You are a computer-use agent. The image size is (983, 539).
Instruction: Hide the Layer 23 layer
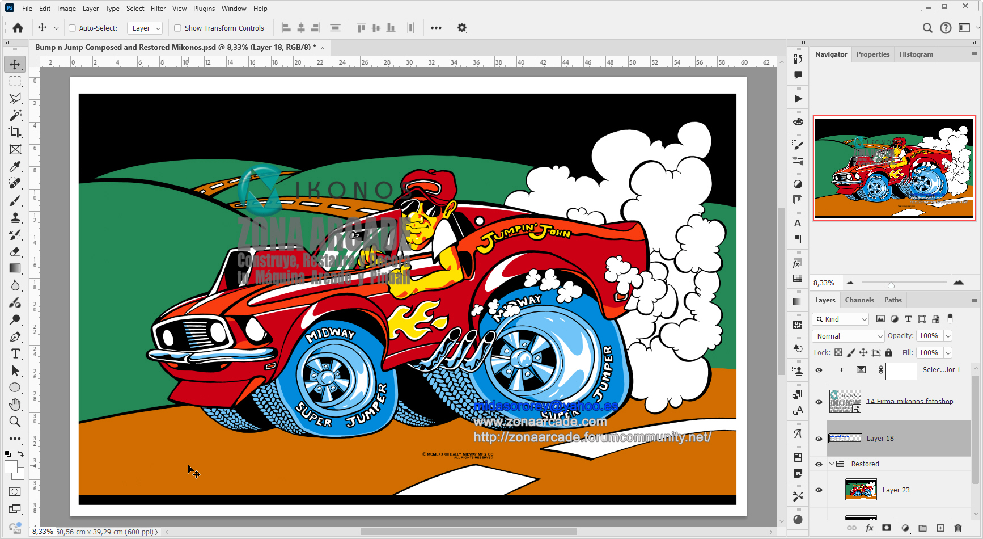(819, 490)
